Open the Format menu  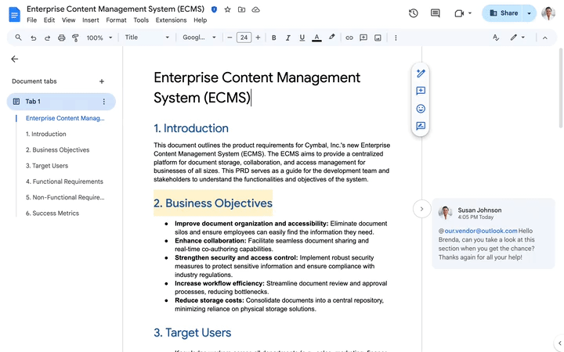tap(116, 20)
